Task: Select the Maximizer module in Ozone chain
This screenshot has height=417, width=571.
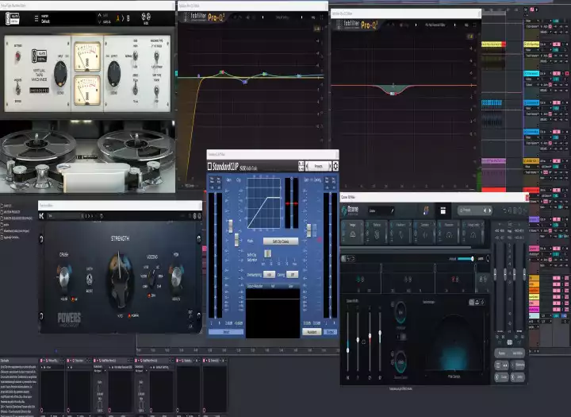Action: [449, 233]
